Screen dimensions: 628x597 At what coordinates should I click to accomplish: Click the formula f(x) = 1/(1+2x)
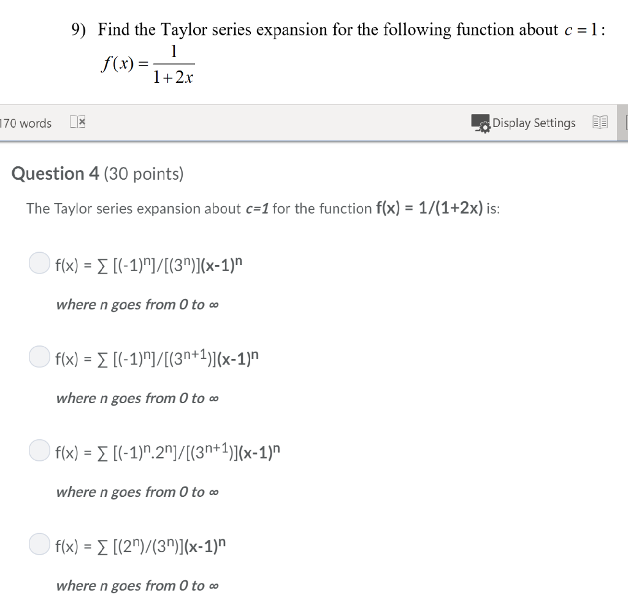pos(148,64)
